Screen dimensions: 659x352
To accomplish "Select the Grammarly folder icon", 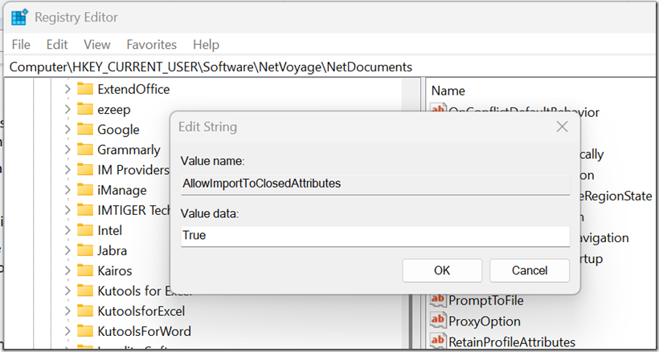I will [85, 149].
